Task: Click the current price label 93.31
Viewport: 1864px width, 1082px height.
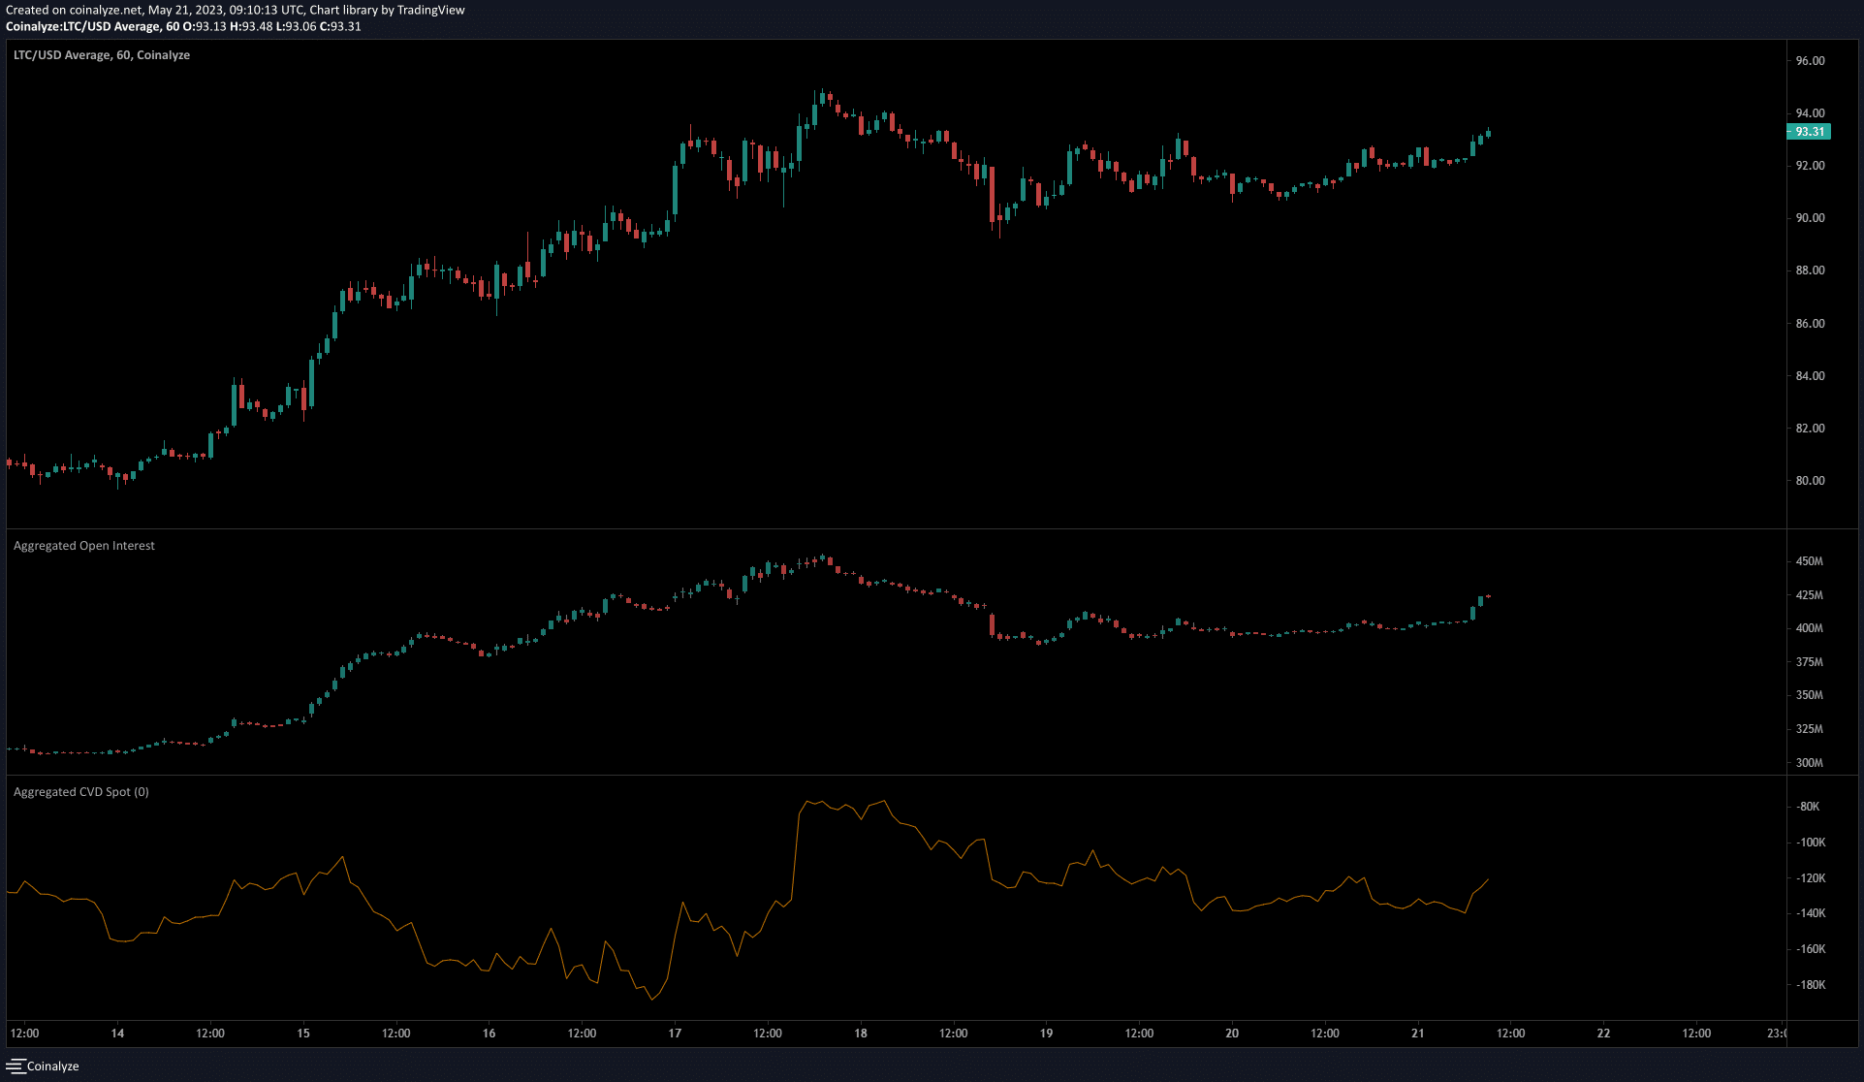Action: (1809, 132)
